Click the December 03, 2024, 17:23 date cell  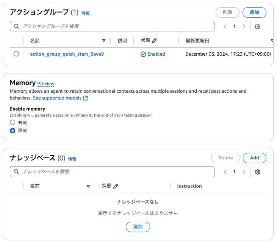point(228,54)
